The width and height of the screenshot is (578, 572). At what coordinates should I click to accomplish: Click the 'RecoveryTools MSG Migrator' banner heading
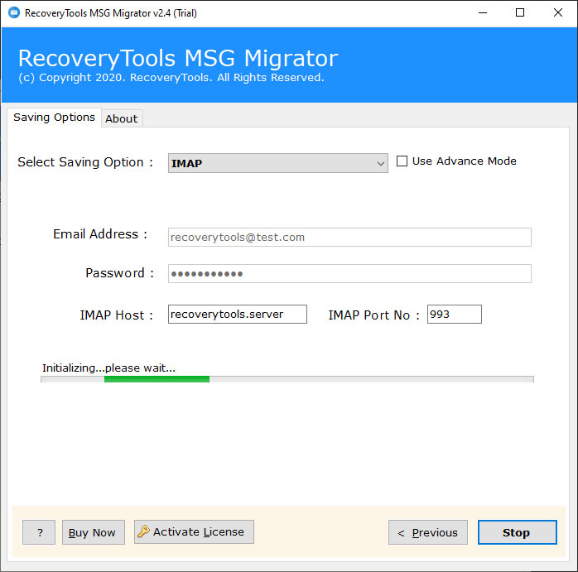[x=178, y=58]
